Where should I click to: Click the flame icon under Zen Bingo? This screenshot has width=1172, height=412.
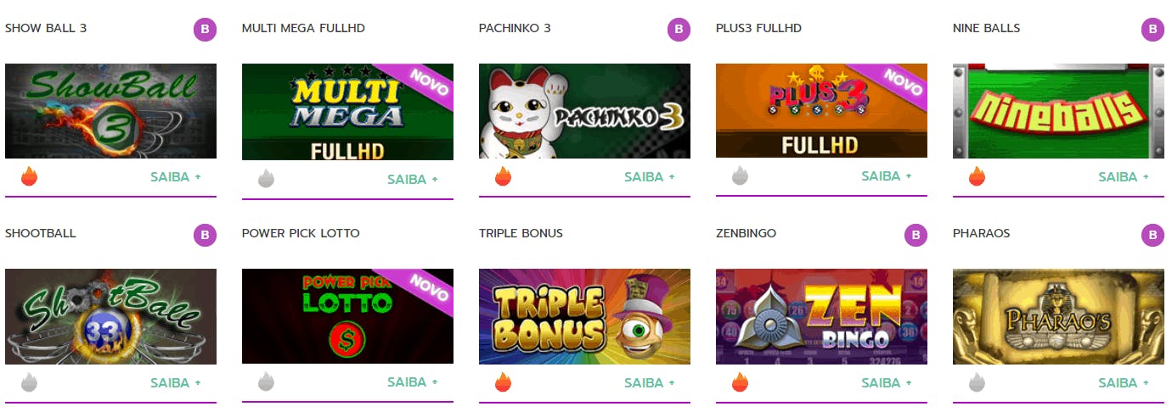pos(740,383)
